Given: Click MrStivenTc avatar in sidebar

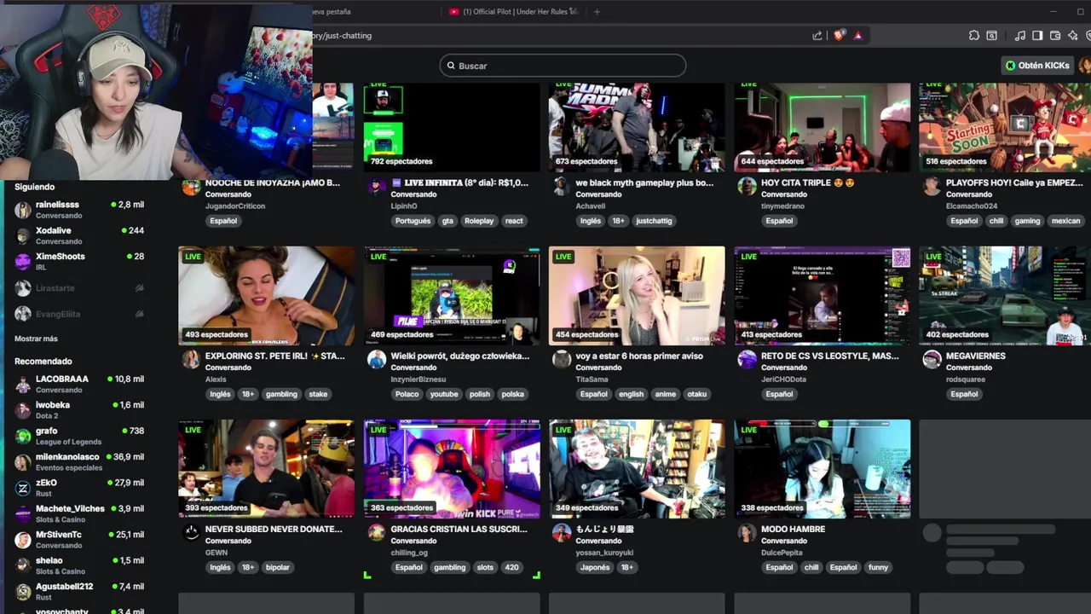Looking at the screenshot, I should (x=23, y=540).
